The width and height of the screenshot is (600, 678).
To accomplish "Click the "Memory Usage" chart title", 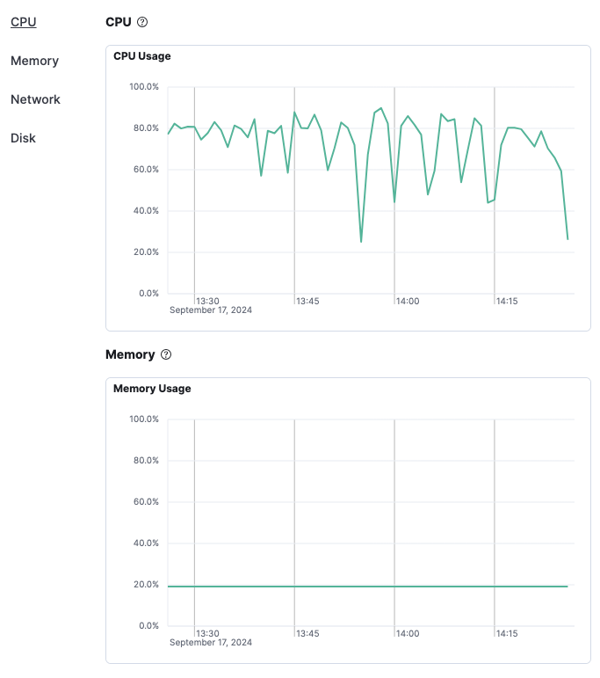I will [x=152, y=389].
